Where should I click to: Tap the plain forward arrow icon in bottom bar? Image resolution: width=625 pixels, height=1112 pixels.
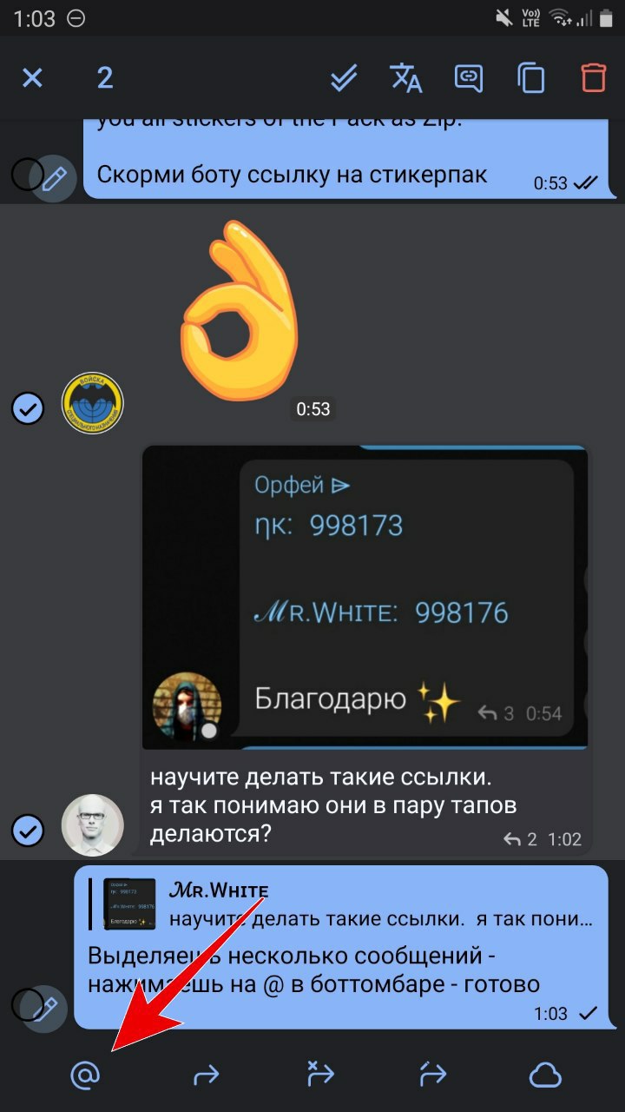coord(207,1076)
